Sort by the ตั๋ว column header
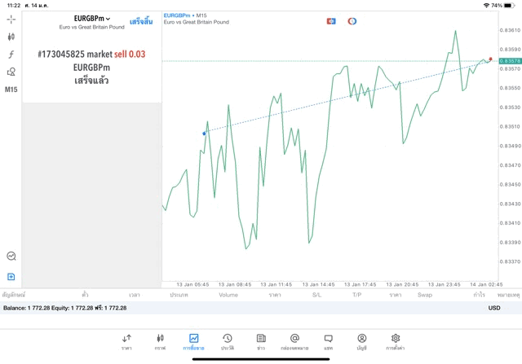Viewport: 522px width, 364px height. (85, 295)
